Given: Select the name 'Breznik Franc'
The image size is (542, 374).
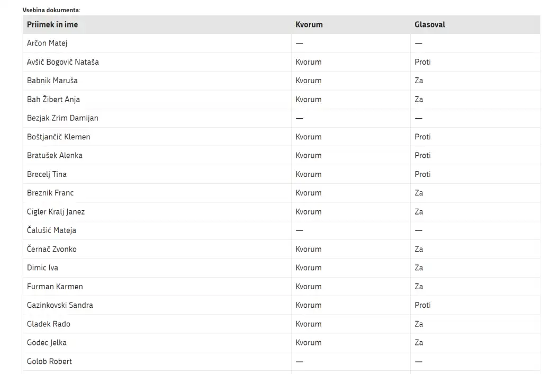Looking at the screenshot, I should pyautogui.click(x=50, y=193).
